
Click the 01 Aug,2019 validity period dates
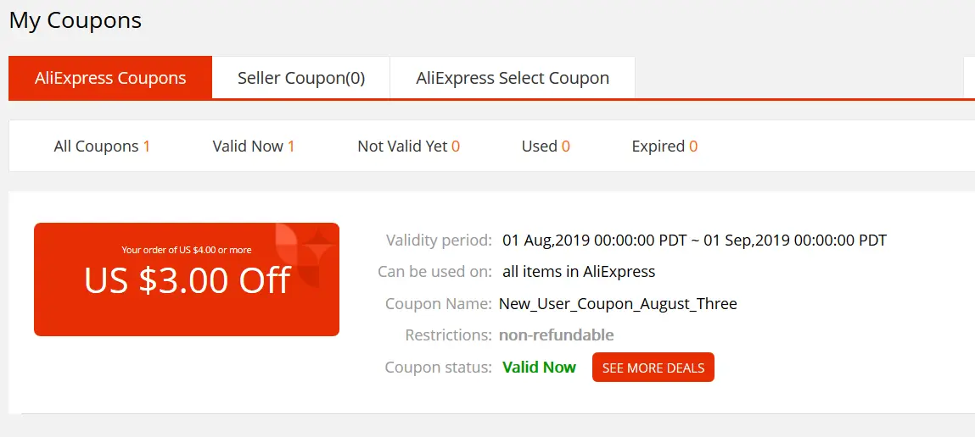click(x=695, y=241)
